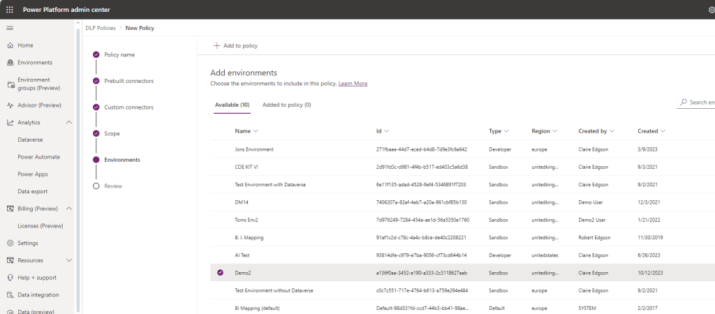Click the Advisor (Preview) sidebar icon
Viewport: 715px width, 314px height.
[10, 105]
